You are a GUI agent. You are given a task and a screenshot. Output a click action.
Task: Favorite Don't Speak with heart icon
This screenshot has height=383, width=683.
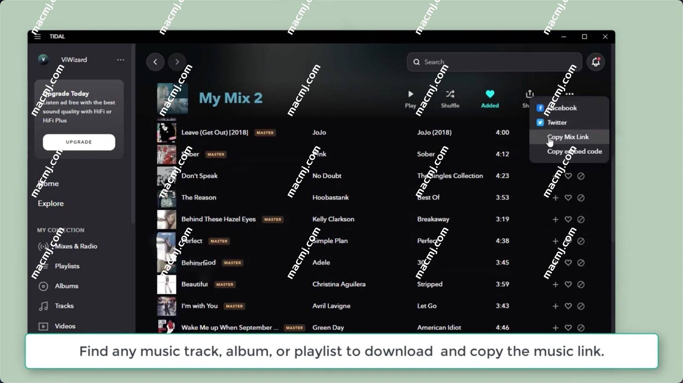568,176
